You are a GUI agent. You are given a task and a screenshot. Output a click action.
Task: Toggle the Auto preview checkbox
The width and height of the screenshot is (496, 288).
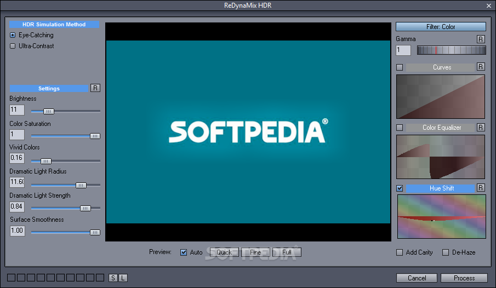[x=184, y=252]
